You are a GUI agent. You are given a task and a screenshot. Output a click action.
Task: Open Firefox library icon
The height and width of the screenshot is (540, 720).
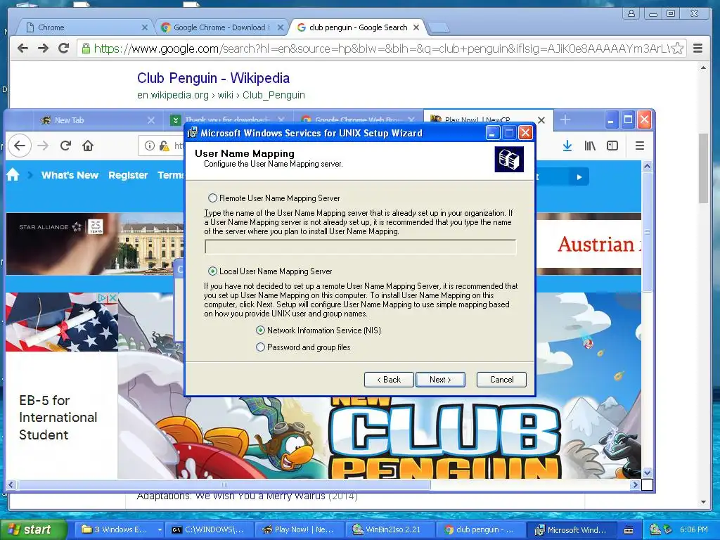point(590,146)
